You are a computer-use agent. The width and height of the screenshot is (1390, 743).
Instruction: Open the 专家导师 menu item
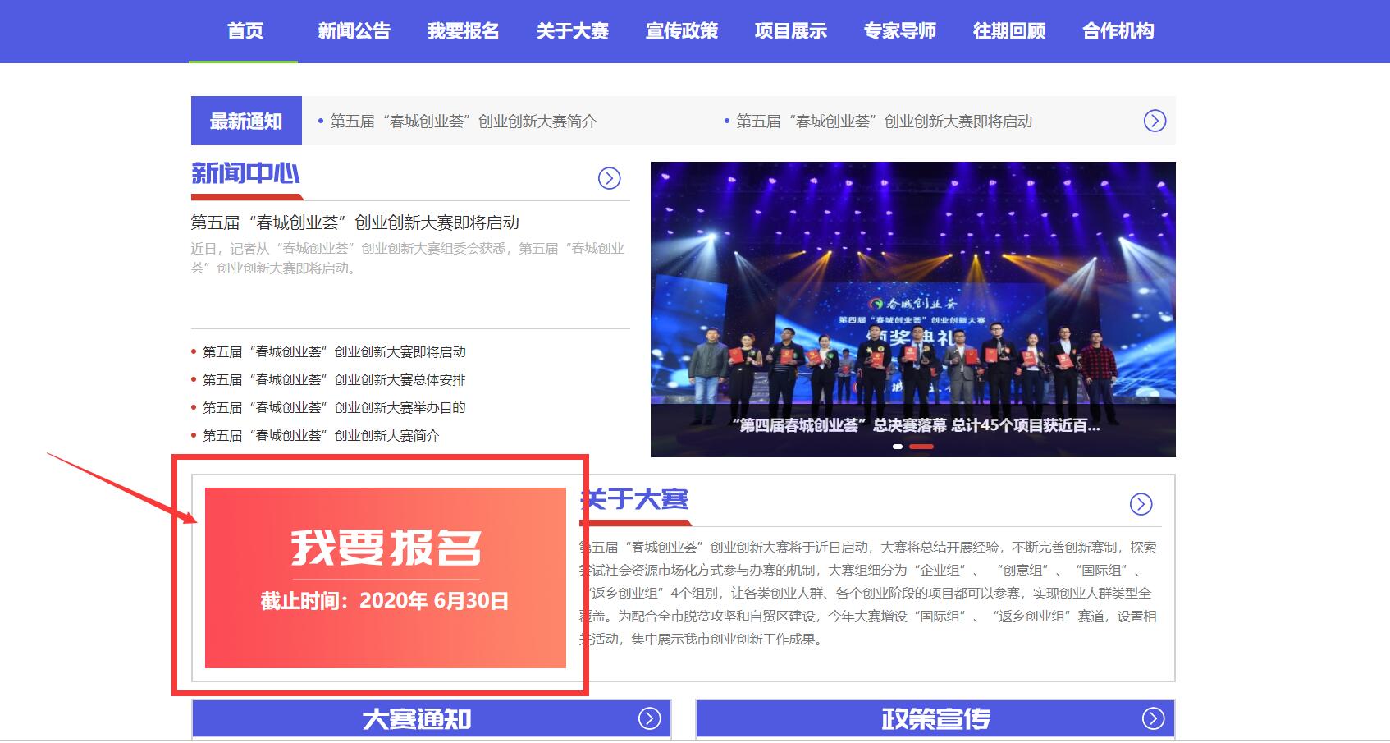point(899,31)
